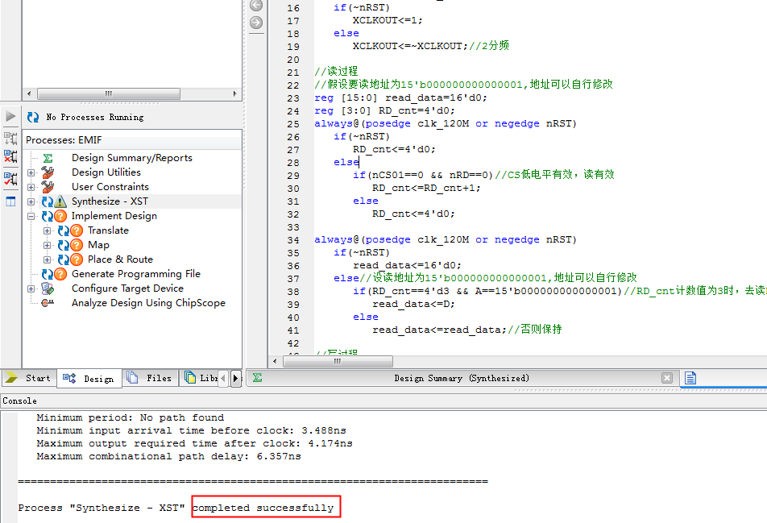The width and height of the screenshot is (767, 523).
Task: Click the editor forward navigation arrow
Action: 256,22
